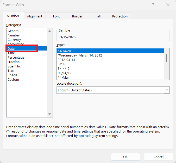Pick the 2012-03-14 date type

pos(66,60)
